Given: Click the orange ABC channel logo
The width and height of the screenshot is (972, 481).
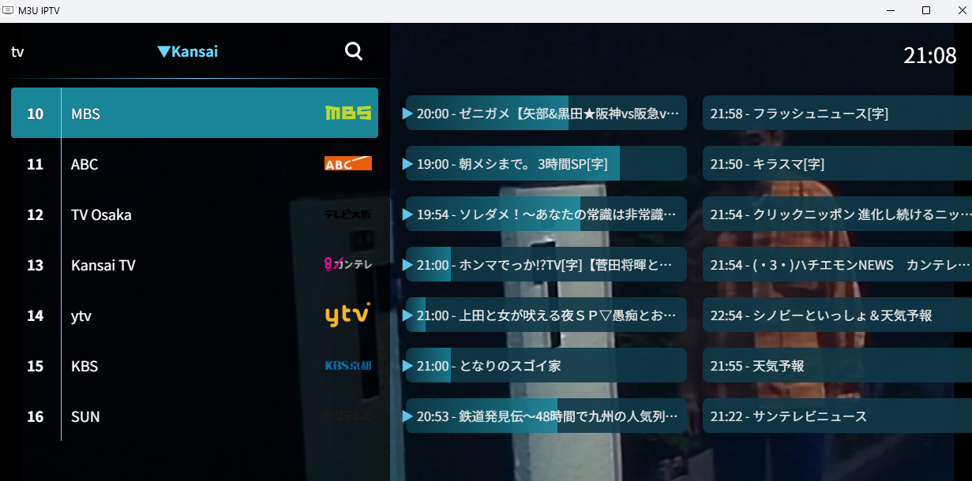Looking at the screenshot, I should tap(347, 163).
